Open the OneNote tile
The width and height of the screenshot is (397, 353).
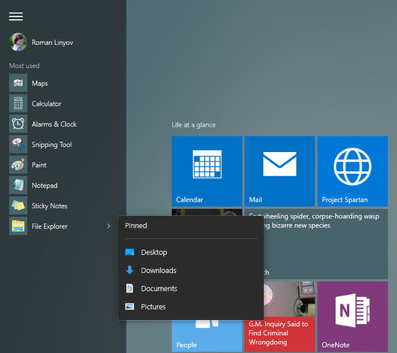(x=353, y=317)
